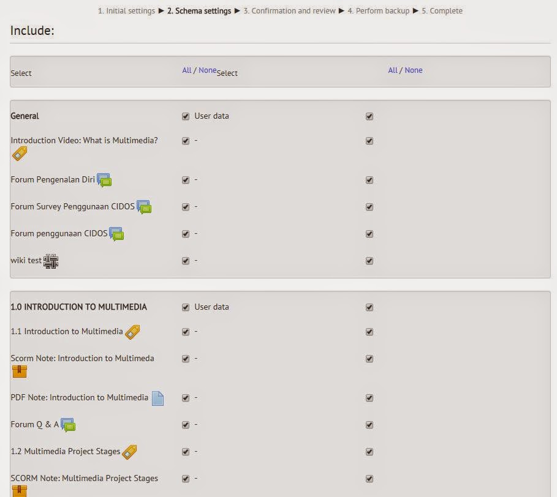
Task: Click the second All link for user data
Action: [x=393, y=70]
